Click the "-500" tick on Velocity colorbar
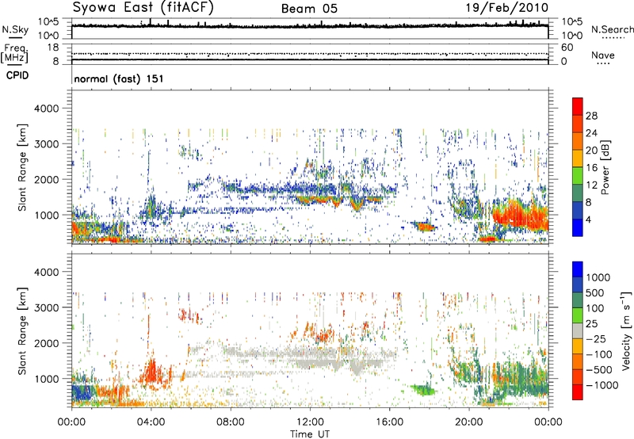Screen dimensions: 634x439 tap(598, 370)
